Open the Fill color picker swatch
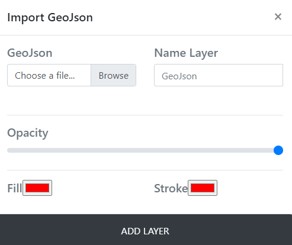The height and width of the screenshot is (245, 292). (x=37, y=188)
